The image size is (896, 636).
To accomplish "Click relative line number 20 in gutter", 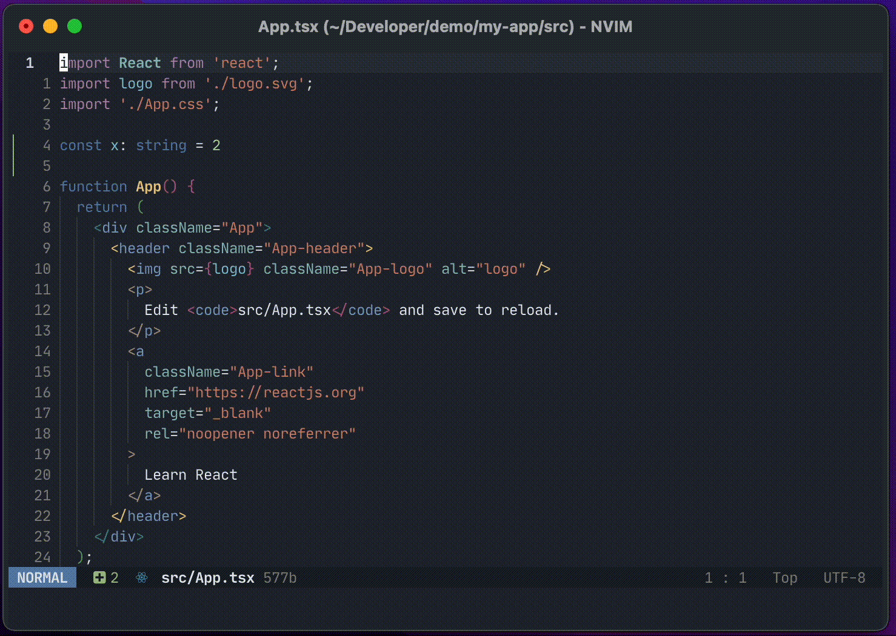I will (x=42, y=475).
